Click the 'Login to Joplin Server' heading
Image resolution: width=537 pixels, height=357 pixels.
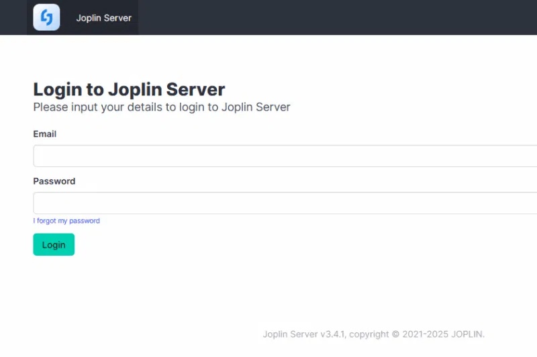tap(129, 89)
